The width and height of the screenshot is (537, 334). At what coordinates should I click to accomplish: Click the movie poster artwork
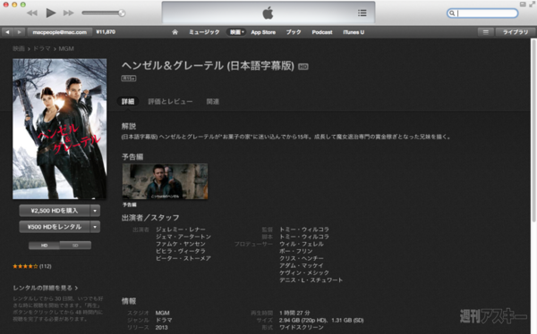click(x=60, y=129)
